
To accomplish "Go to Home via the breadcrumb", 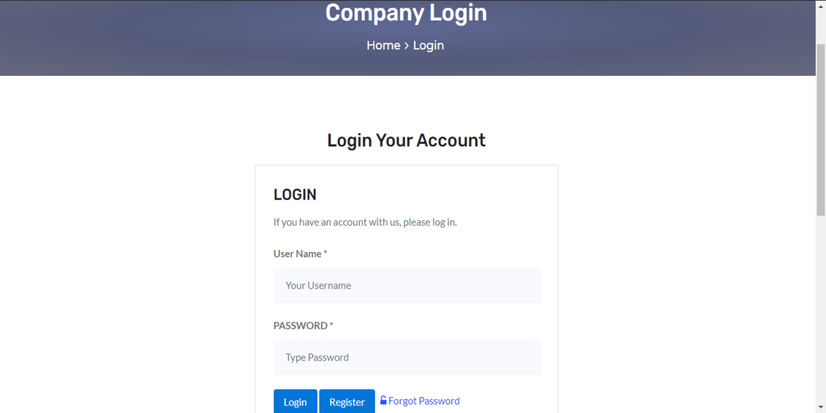I will 383,45.
